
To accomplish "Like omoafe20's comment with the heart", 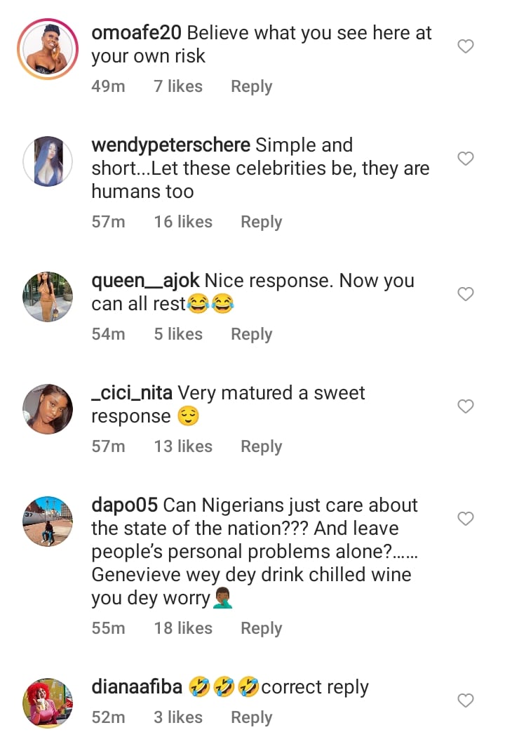I will click(x=466, y=47).
